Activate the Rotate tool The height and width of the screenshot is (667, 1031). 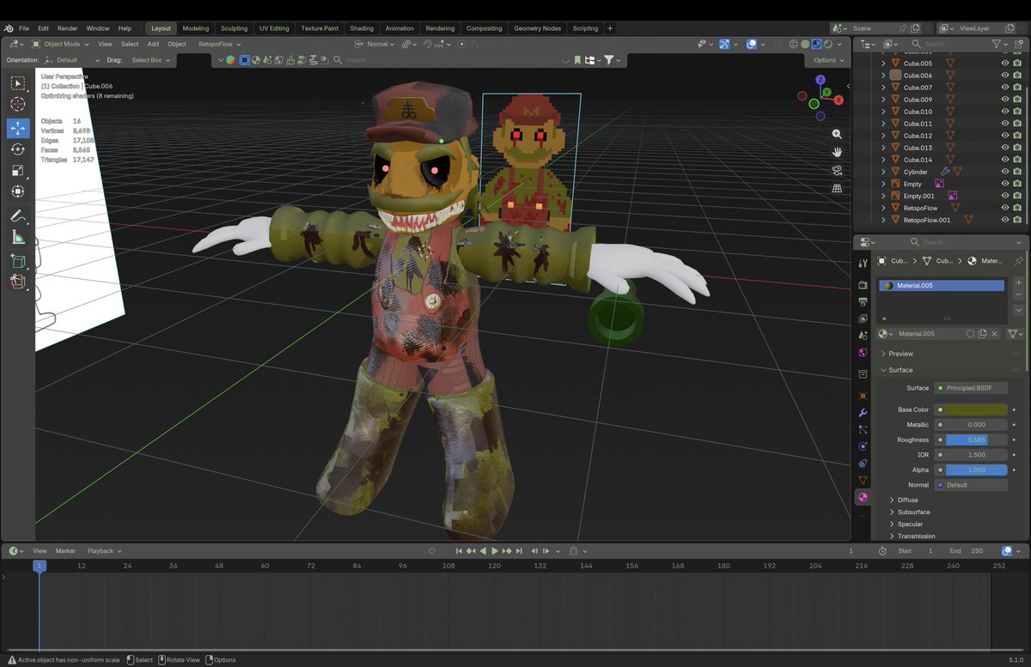18,149
